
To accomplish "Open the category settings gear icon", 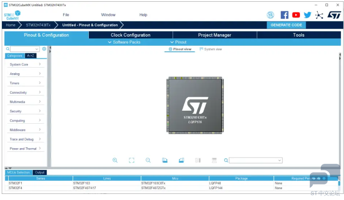I will (44, 49).
